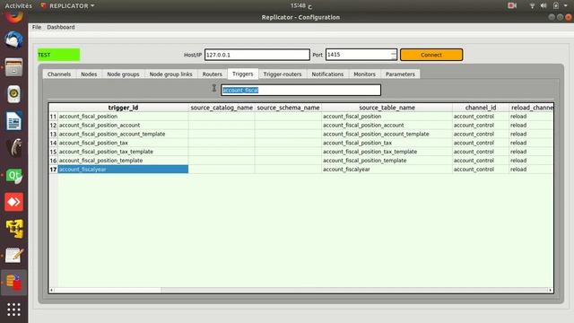The height and width of the screenshot is (323, 574).
Task: Select trigger_id cell account_fiscal_position_account_template
Action: tap(123, 134)
